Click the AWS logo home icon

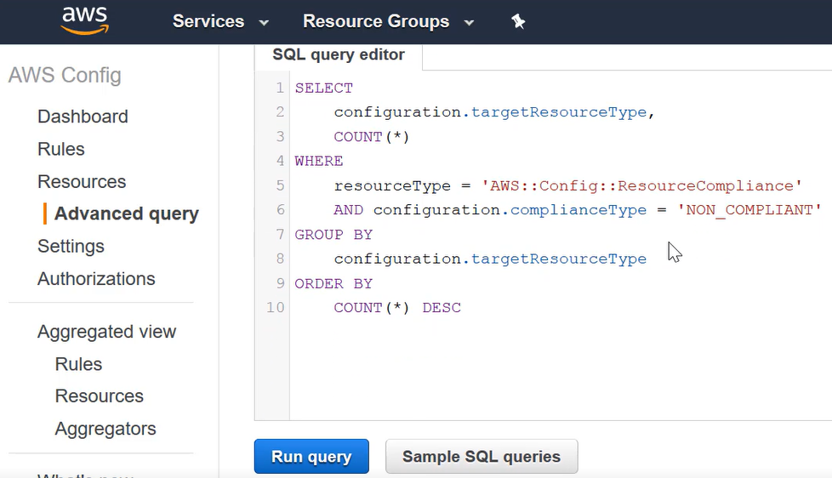click(x=84, y=21)
